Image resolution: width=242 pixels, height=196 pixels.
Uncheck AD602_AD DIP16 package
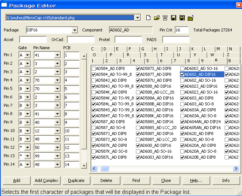click(x=182, y=74)
